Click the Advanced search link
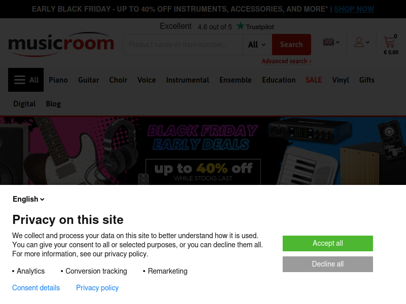 (286, 61)
